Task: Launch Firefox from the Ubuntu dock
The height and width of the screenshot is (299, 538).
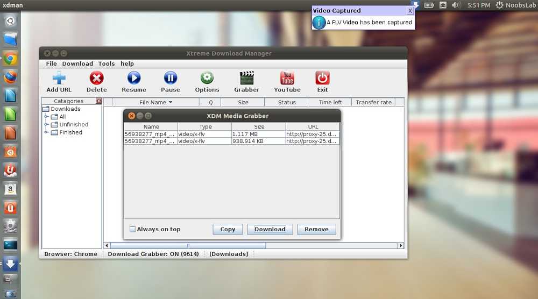Action: 10,77
